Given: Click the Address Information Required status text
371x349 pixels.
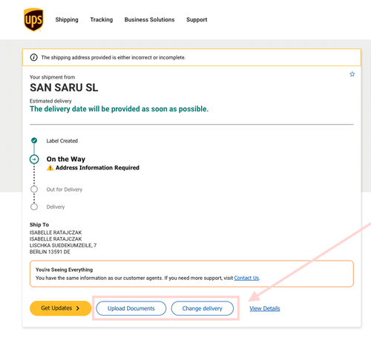Looking at the screenshot, I should click(x=97, y=168).
